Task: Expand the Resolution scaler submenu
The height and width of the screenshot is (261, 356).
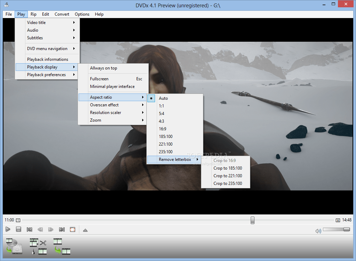Action: [106, 112]
